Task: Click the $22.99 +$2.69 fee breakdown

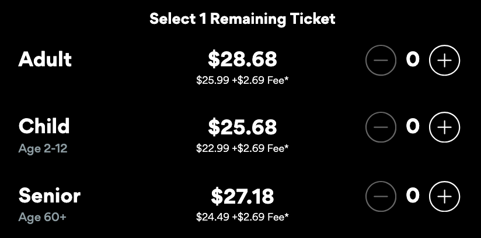Action: pyautogui.click(x=242, y=148)
